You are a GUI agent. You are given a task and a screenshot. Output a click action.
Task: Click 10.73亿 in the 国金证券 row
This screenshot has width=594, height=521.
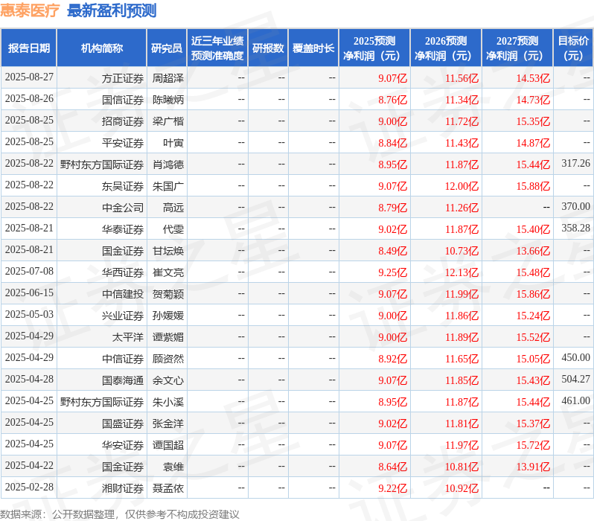(462, 252)
